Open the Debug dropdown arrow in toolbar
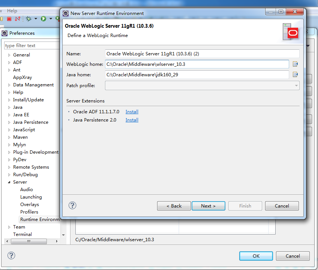Viewport: 318px width, 270px height. tap(36, 19)
